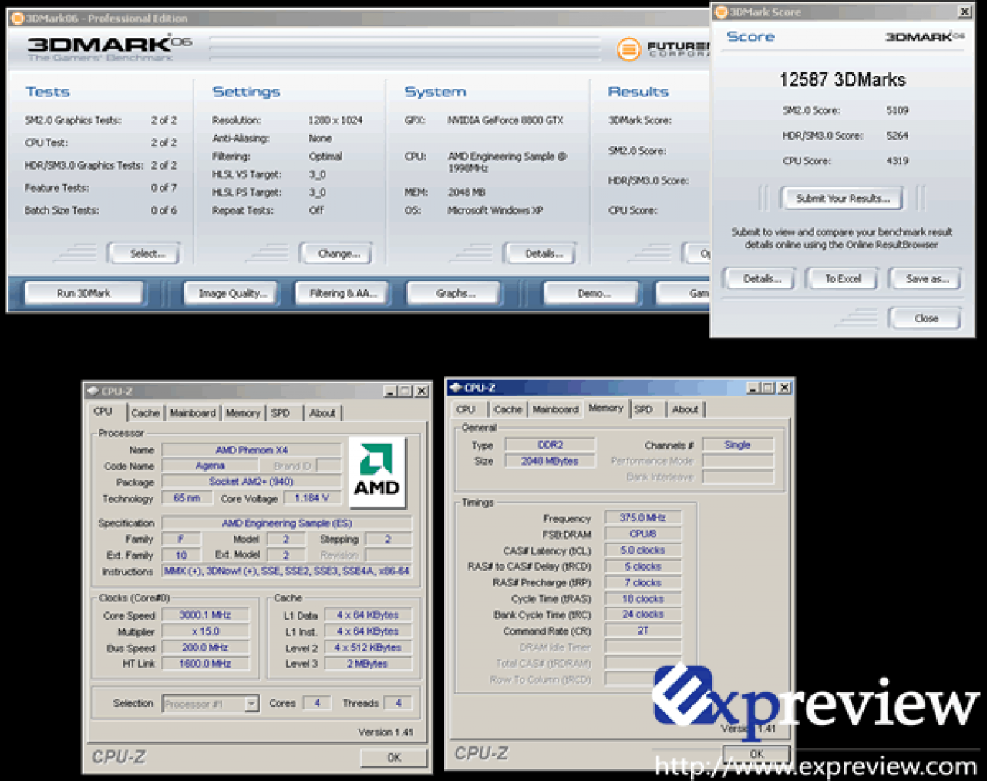
Task: Click CAS# Latency 5.0 clocks value
Action: pos(643,550)
